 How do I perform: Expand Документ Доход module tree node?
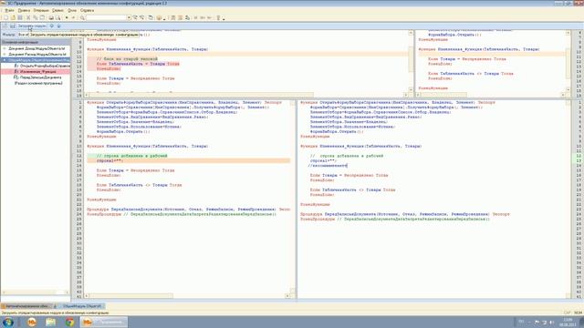click(5, 48)
